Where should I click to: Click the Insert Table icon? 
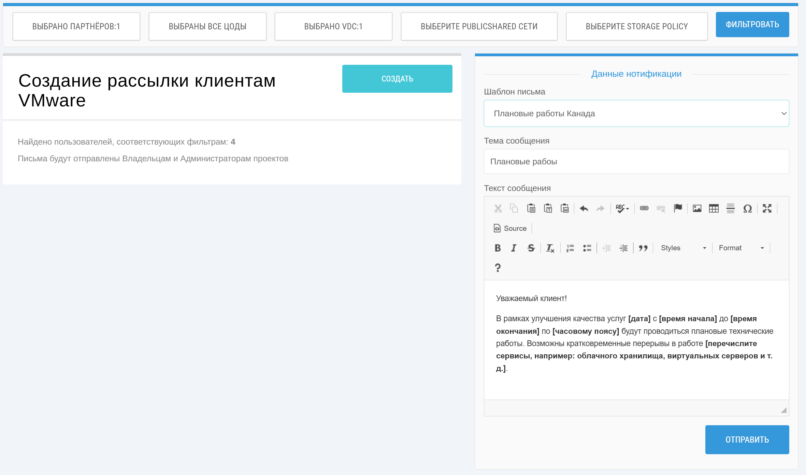tap(714, 208)
